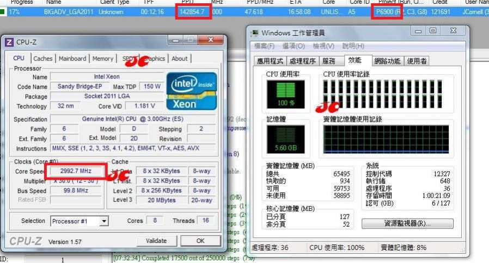The height and width of the screenshot is (263, 489).
Task: Click the 00:12:16 TPF value
Action: click(x=152, y=12)
